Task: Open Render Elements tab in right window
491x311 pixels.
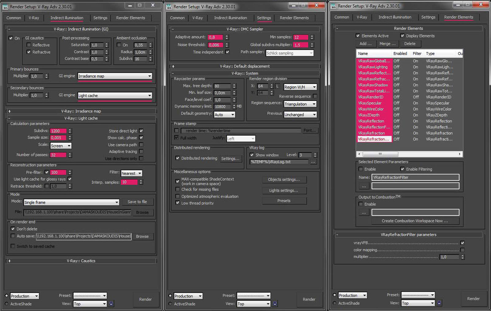Action: (458, 17)
